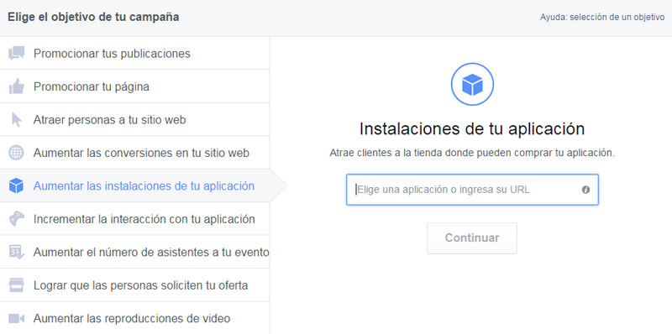Focus the Elige una aplicación URL field

point(472,190)
